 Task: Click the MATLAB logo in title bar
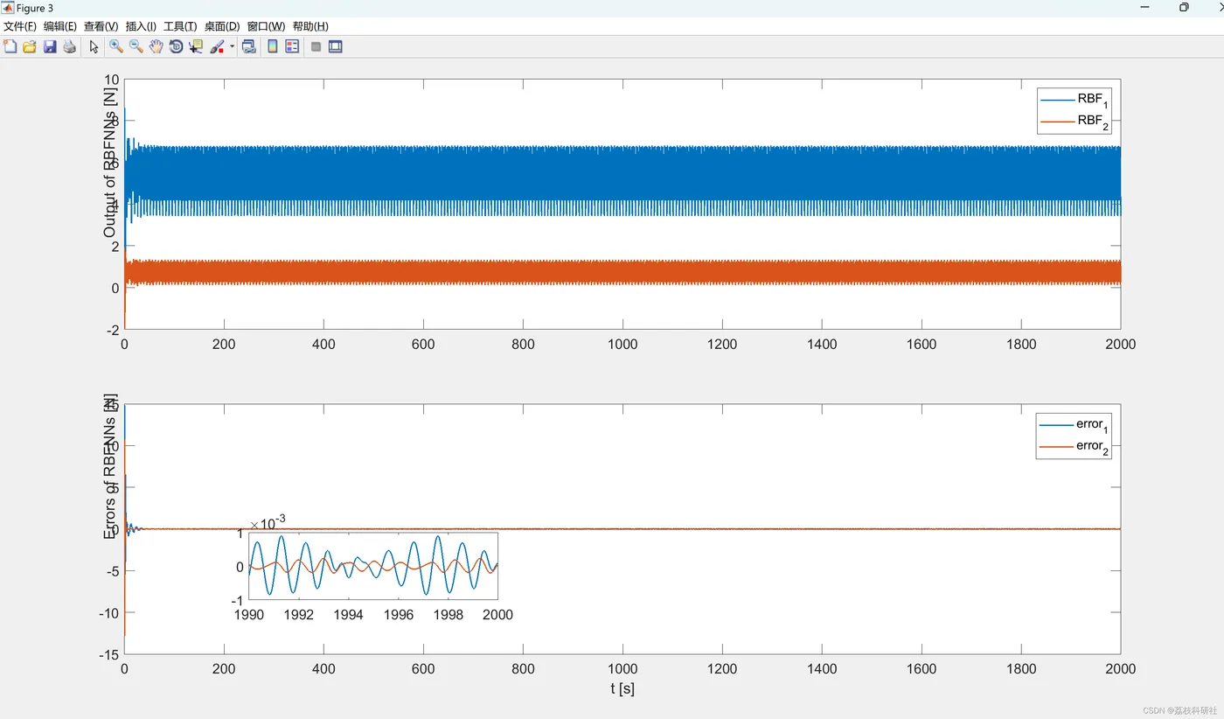tap(8, 8)
